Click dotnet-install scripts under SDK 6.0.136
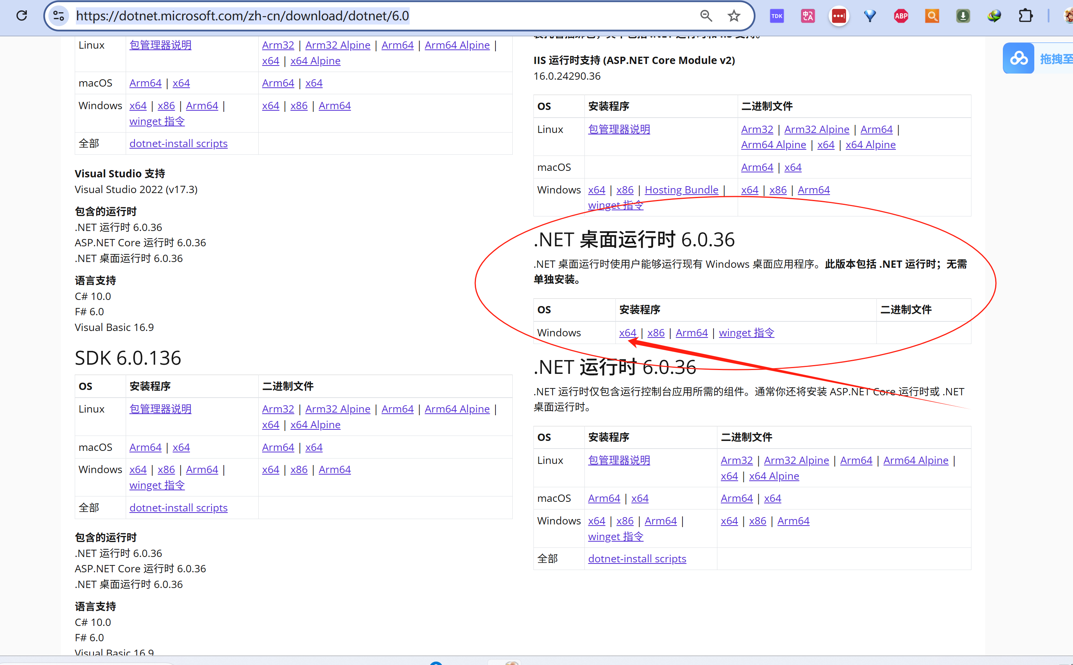 point(178,508)
